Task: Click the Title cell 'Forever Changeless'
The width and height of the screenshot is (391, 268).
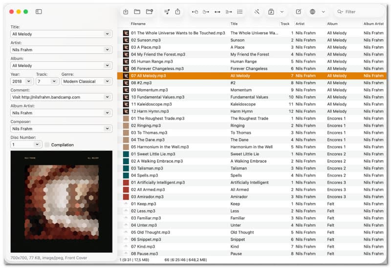Action: [249, 68]
